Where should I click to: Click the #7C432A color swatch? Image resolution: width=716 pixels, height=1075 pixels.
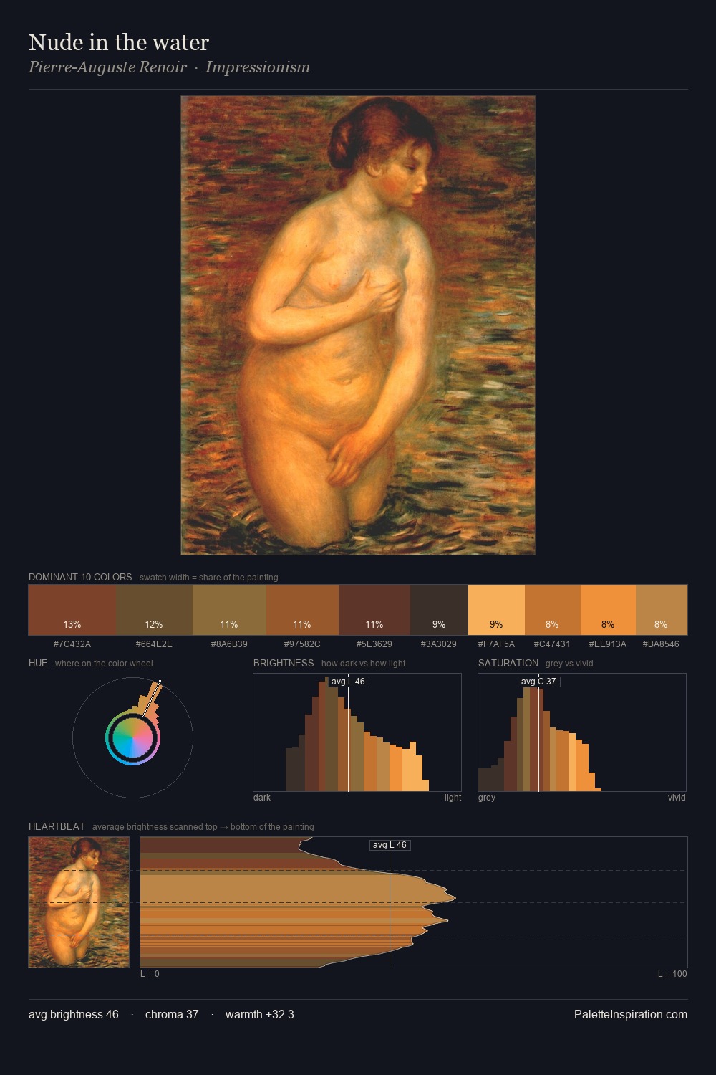point(72,610)
